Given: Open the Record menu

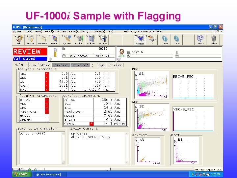Looking at the screenshot, I should coord(50,32).
